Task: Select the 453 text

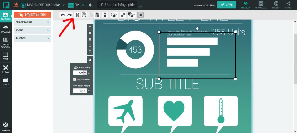Action: (x=135, y=50)
